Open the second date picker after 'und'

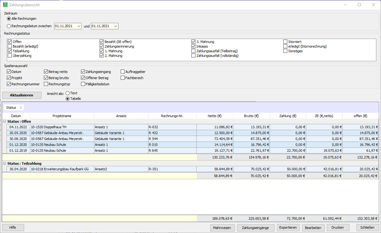116,26
